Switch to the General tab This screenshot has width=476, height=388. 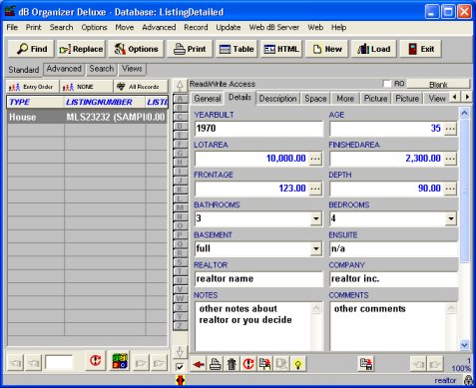(208, 99)
